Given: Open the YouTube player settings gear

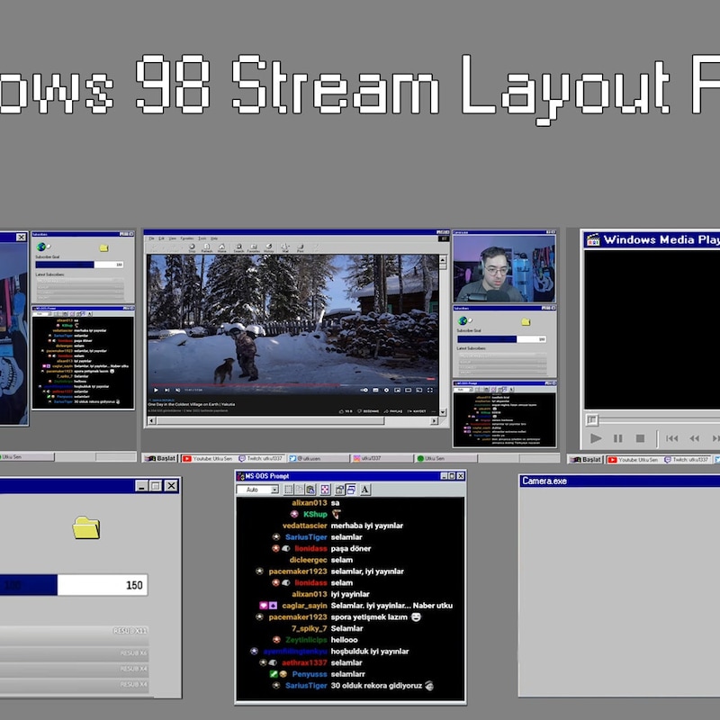Looking at the screenshot, I should tap(386, 389).
